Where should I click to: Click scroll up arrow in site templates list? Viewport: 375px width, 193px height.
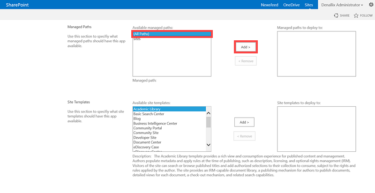point(208,113)
